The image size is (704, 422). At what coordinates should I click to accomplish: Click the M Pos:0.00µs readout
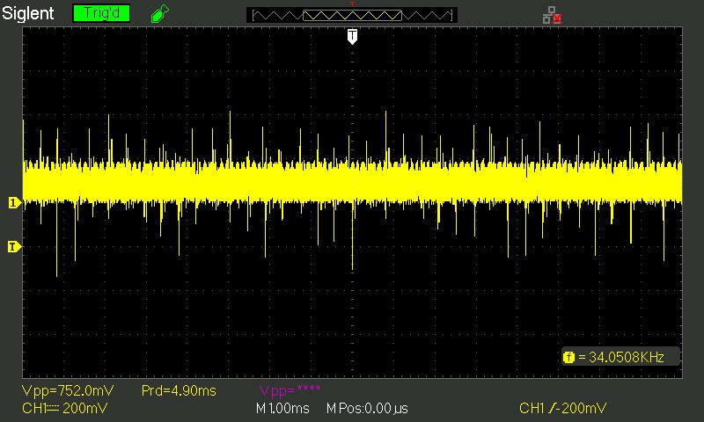pos(367,409)
